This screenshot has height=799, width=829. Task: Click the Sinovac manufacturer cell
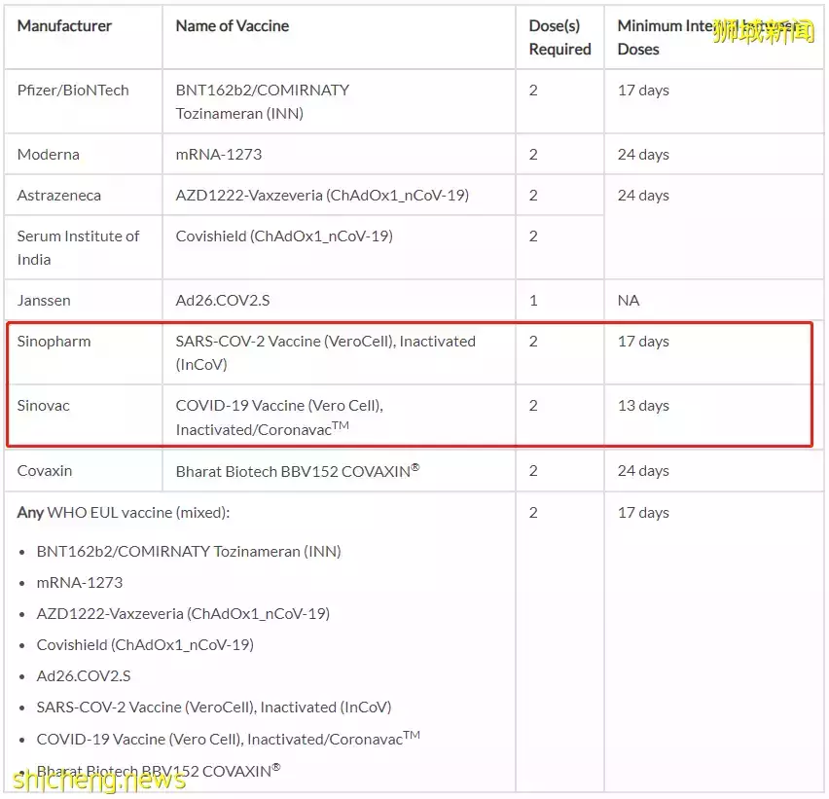(x=44, y=406)
